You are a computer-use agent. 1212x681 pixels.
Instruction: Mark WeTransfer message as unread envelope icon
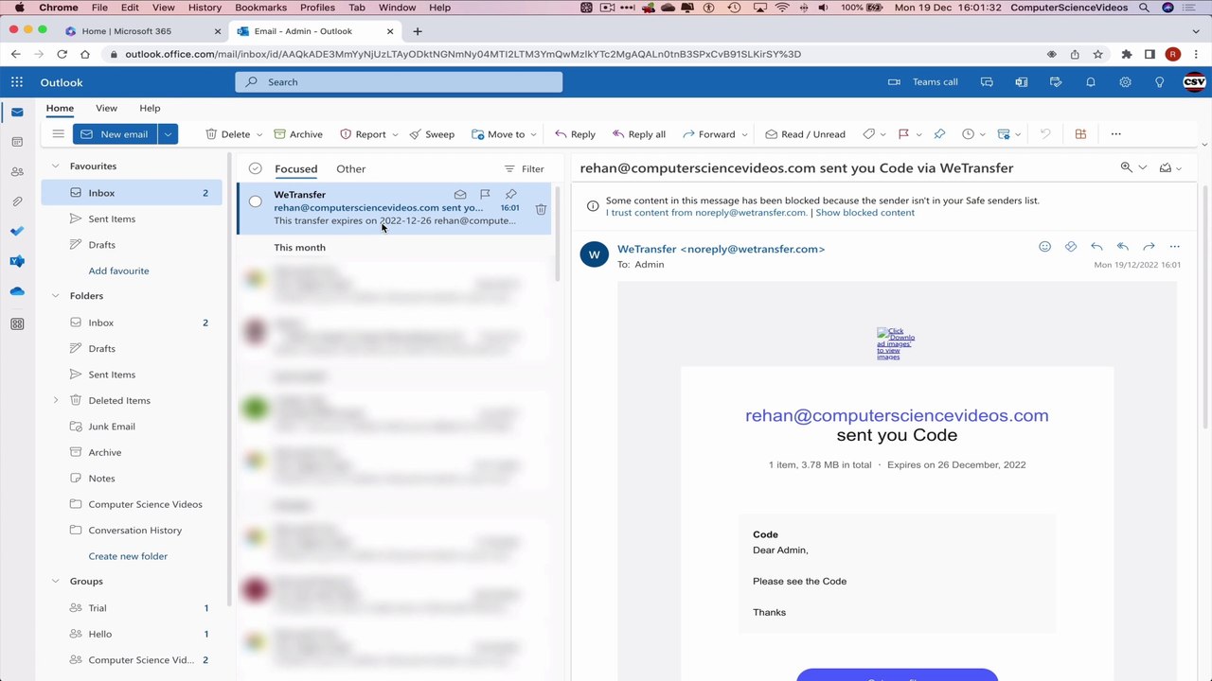pos(460,195)
